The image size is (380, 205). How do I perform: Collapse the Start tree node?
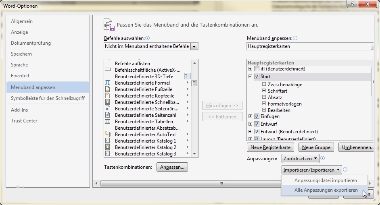tap(251, 77)
